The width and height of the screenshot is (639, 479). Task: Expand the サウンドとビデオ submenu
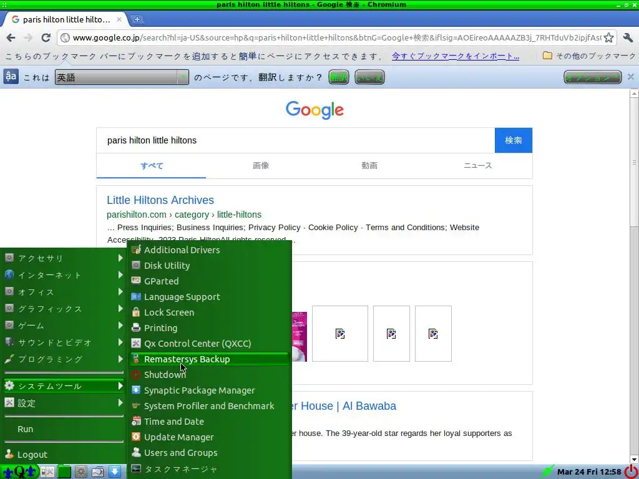pos(64,342)
